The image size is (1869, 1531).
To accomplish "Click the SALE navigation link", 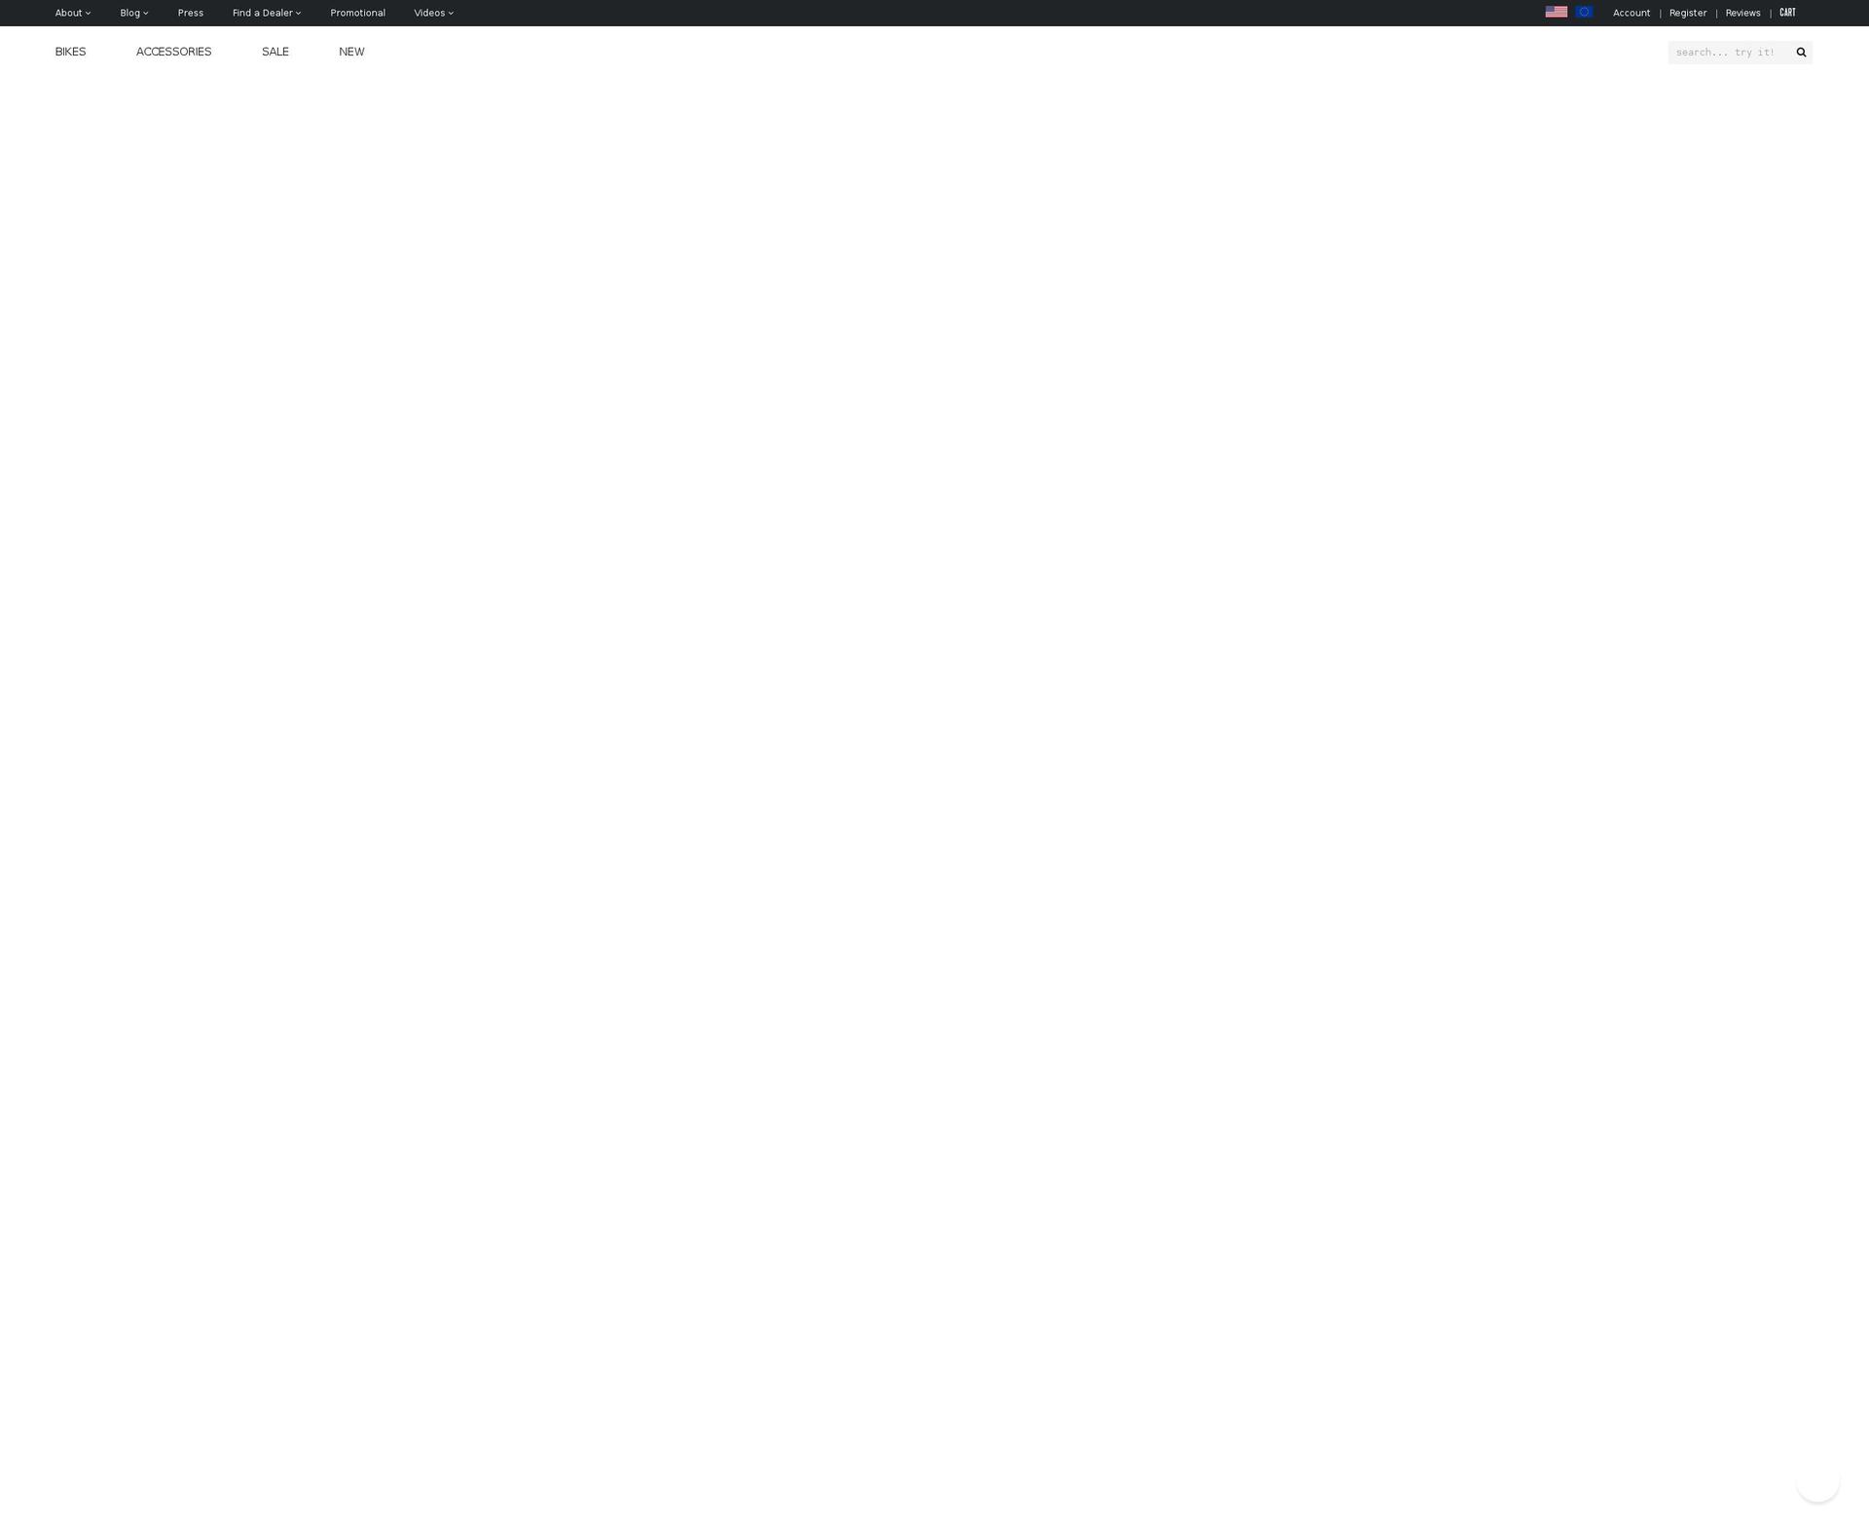I will (275, 52).
